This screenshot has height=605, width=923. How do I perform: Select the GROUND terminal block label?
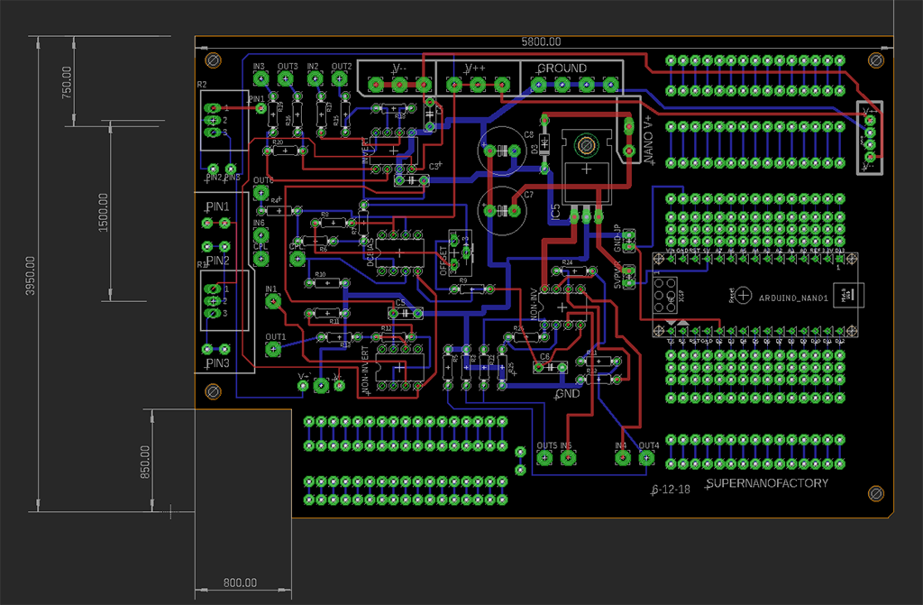(x=562, y=69)
